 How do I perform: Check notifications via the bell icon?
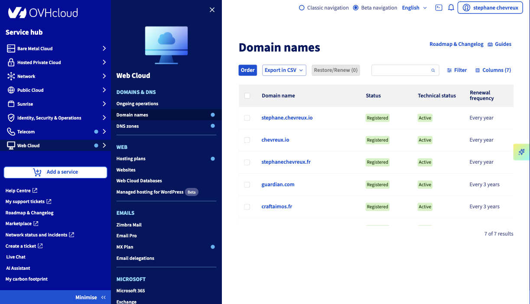(x=451, y=7)
